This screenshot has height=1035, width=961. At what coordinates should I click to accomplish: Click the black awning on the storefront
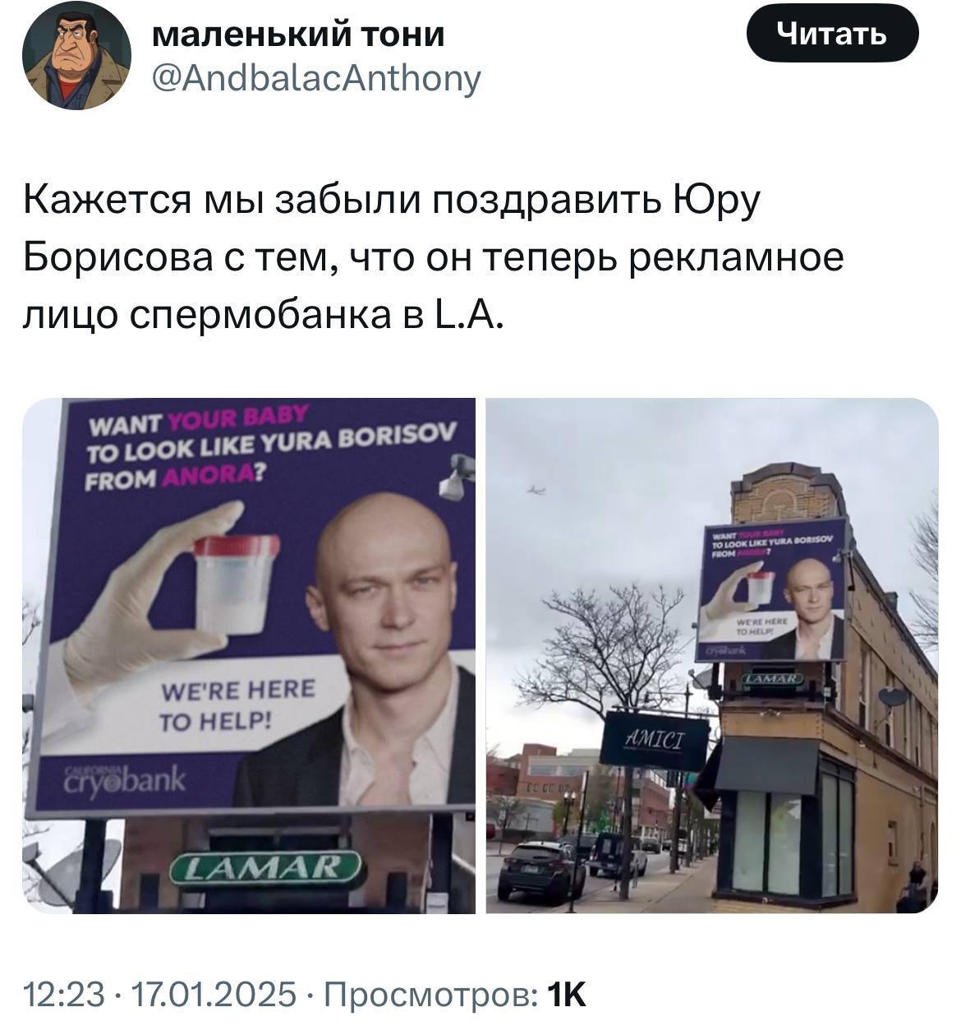[x=766, y=764]
